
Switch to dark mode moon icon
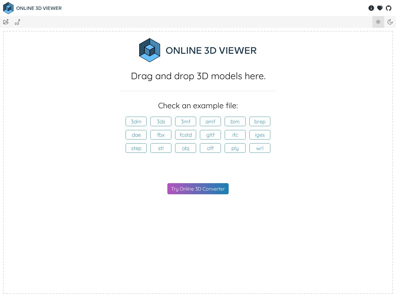[390, 22]
